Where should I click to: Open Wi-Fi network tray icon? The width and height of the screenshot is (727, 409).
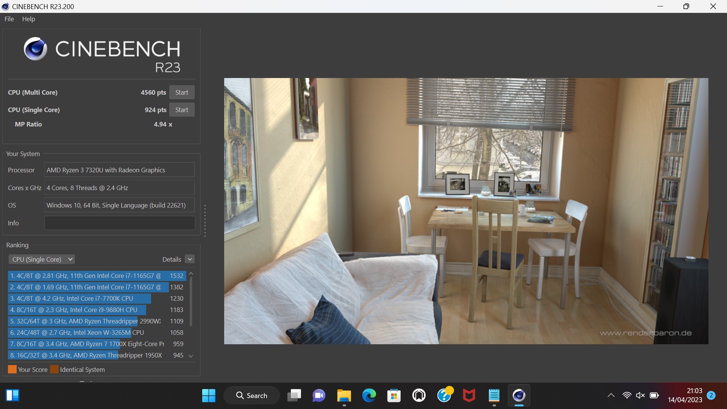627,395
